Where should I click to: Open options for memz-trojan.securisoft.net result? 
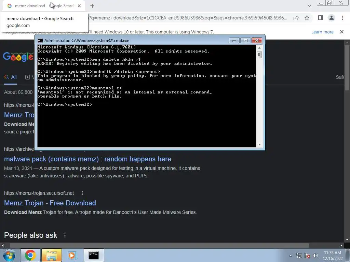[82, 193]
